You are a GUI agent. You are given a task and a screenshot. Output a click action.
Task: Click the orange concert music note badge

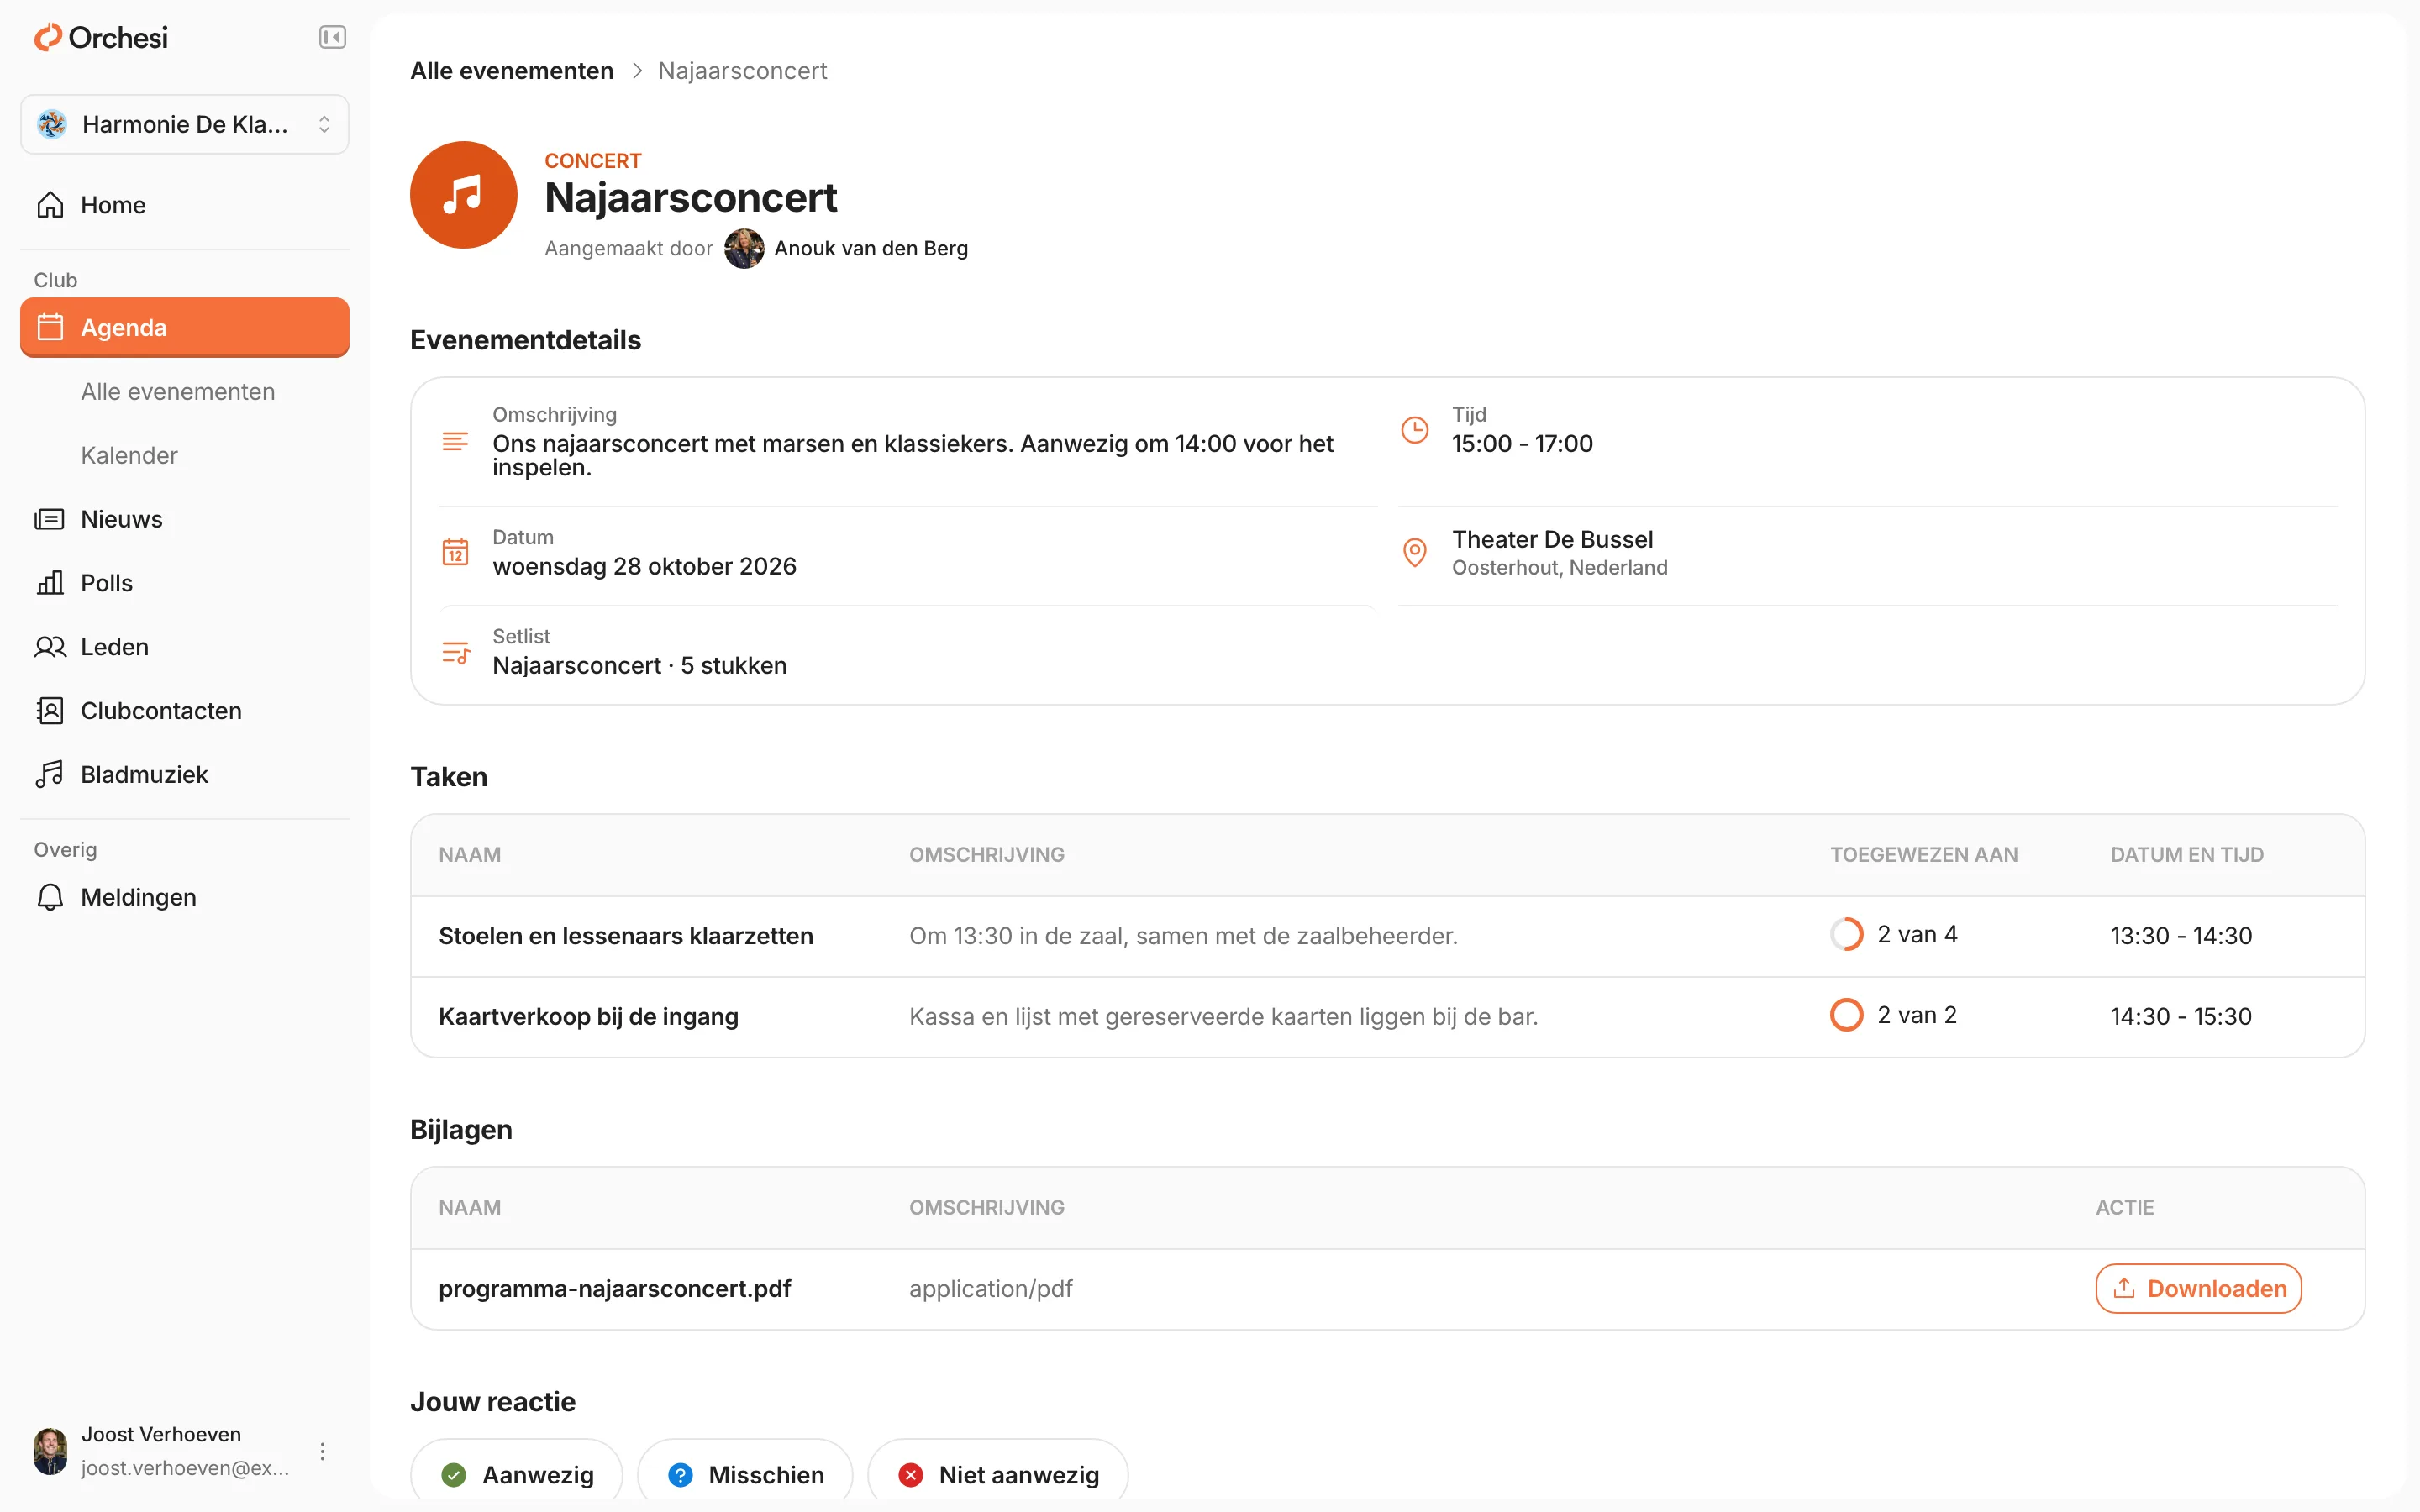(464, 195)
